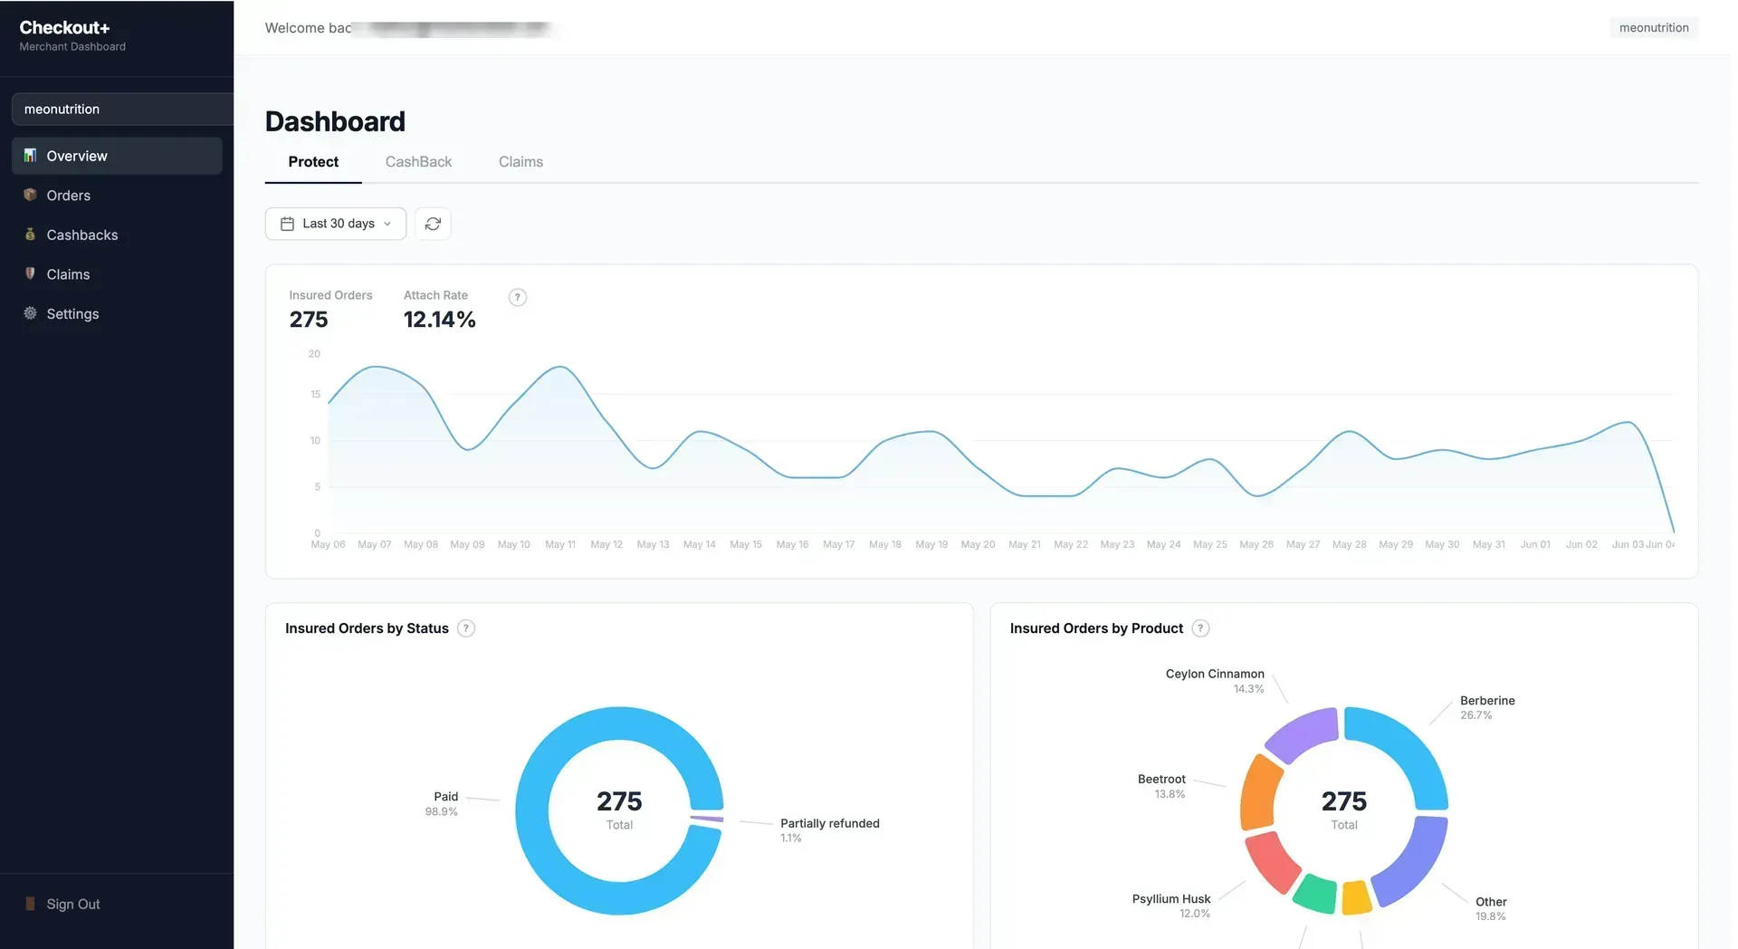Click the Ceylon Cinnamon 14.3% label
This screenshot has height=949, width=1738.
[x=1215, y=681]
